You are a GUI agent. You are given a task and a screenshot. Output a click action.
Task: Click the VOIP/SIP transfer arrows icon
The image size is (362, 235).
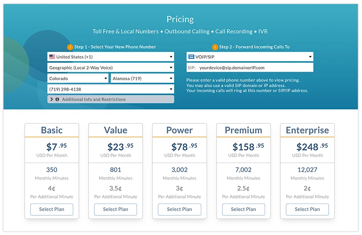coord(191,57)
